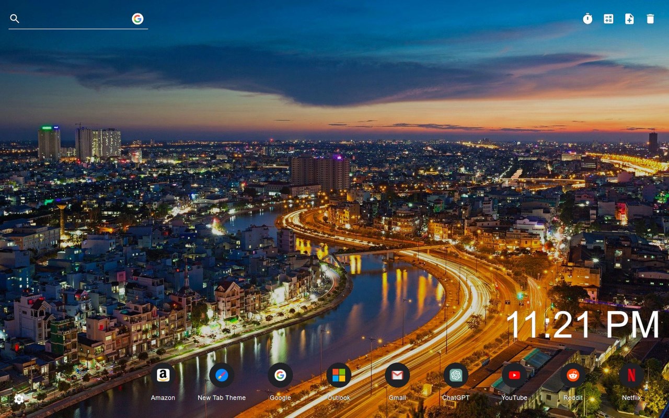Click the 11:21 PM clock display
Viewport: 669px width, 418px height.
(x=583, y=324)
